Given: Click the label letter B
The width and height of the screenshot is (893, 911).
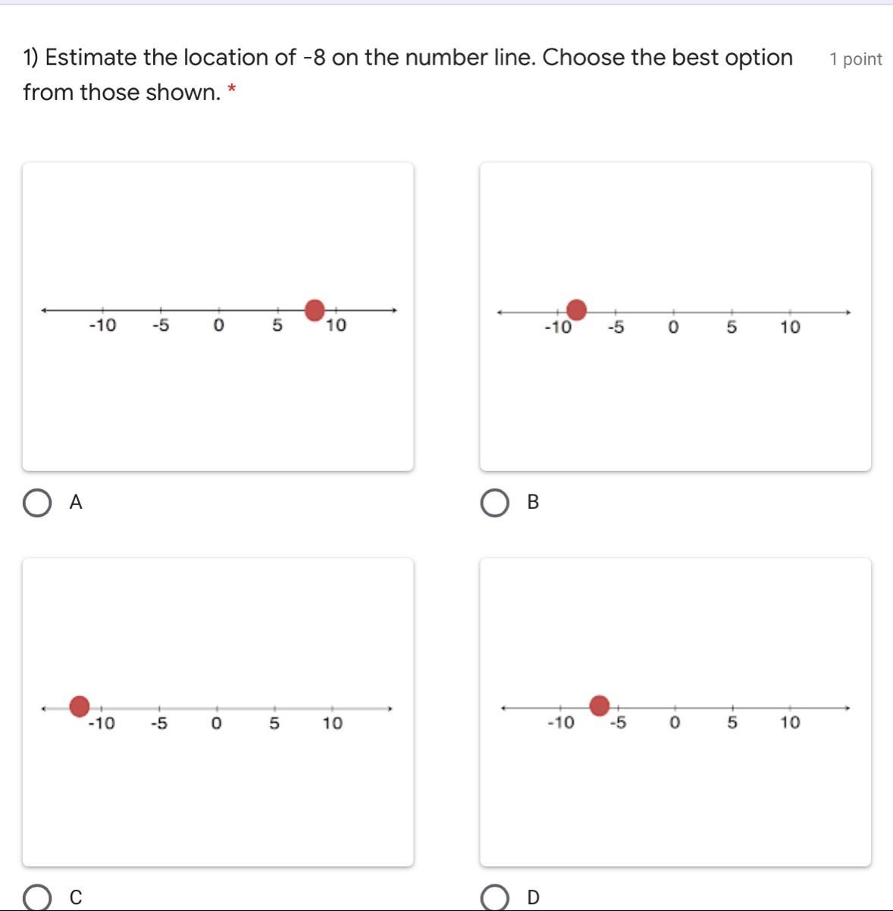Looking at the screenshot, I should pyautogui.click(x=533, y=502).
